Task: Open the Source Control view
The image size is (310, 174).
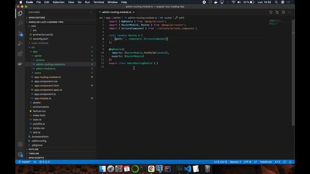Action: click(20, 33)
